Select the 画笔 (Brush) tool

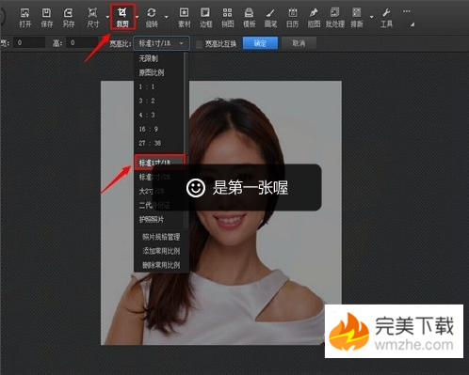(x=270, y=18)
